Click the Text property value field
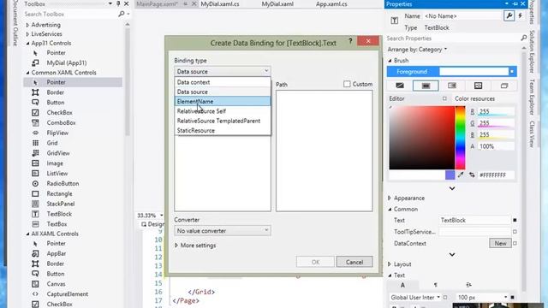 pyautogui.click(x=474, y=220)
